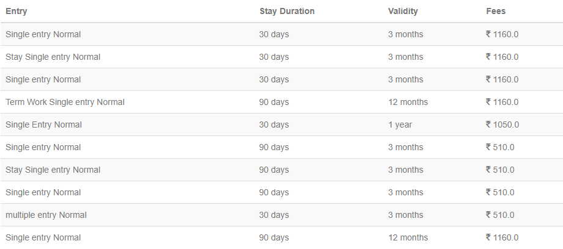
Task: Click the Fees column header
Action: tap(496, 11)
